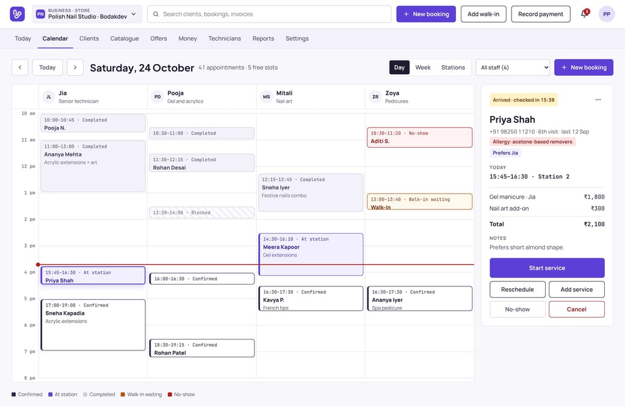Click the Add service button

click(x=576, y=289)
